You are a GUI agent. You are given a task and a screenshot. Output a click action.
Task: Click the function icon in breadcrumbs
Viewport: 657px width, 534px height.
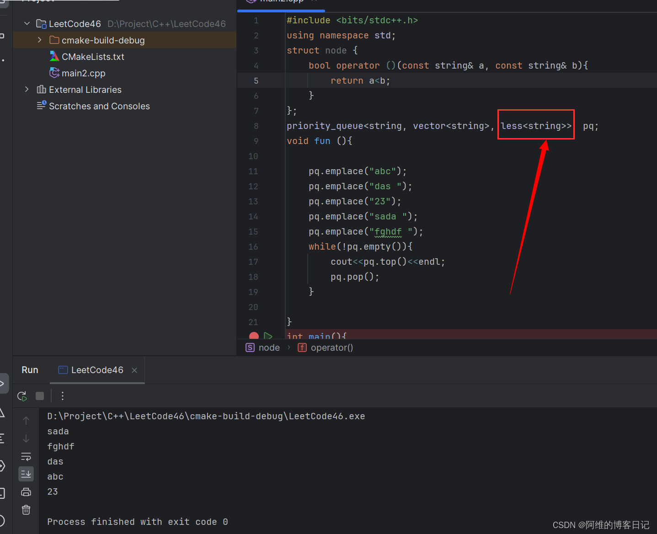302,347
